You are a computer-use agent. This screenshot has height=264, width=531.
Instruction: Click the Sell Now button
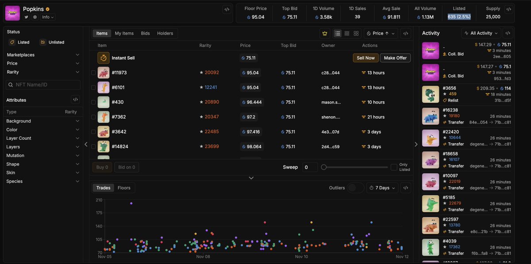tap(366, 58)
